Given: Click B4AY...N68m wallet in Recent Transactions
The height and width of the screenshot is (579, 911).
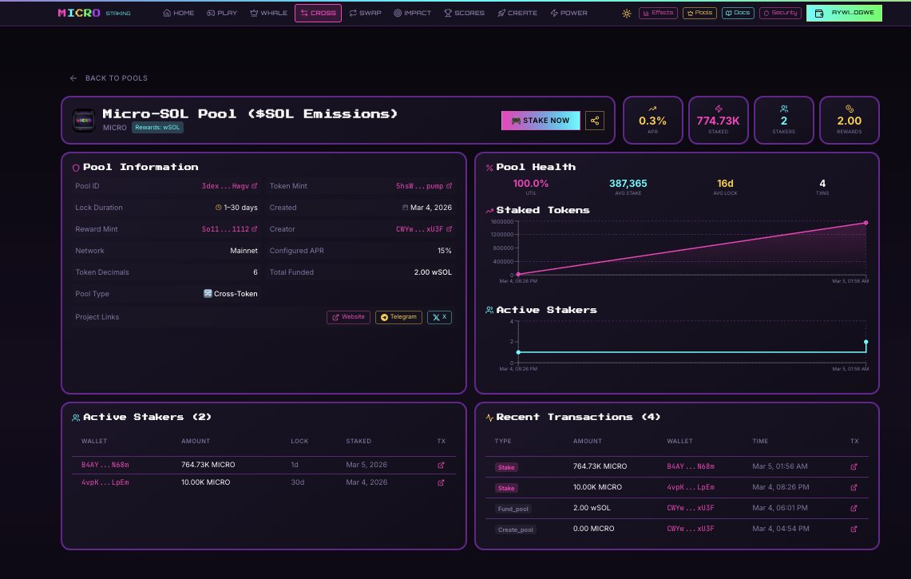Looking at the screenshot, I should pos(690,466).
